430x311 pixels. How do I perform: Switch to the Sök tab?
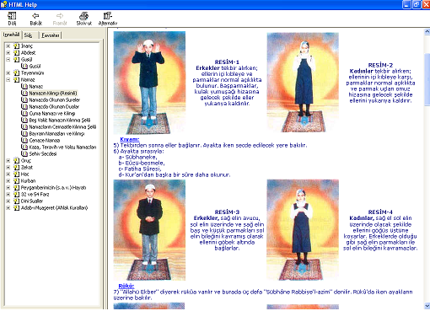28,35
